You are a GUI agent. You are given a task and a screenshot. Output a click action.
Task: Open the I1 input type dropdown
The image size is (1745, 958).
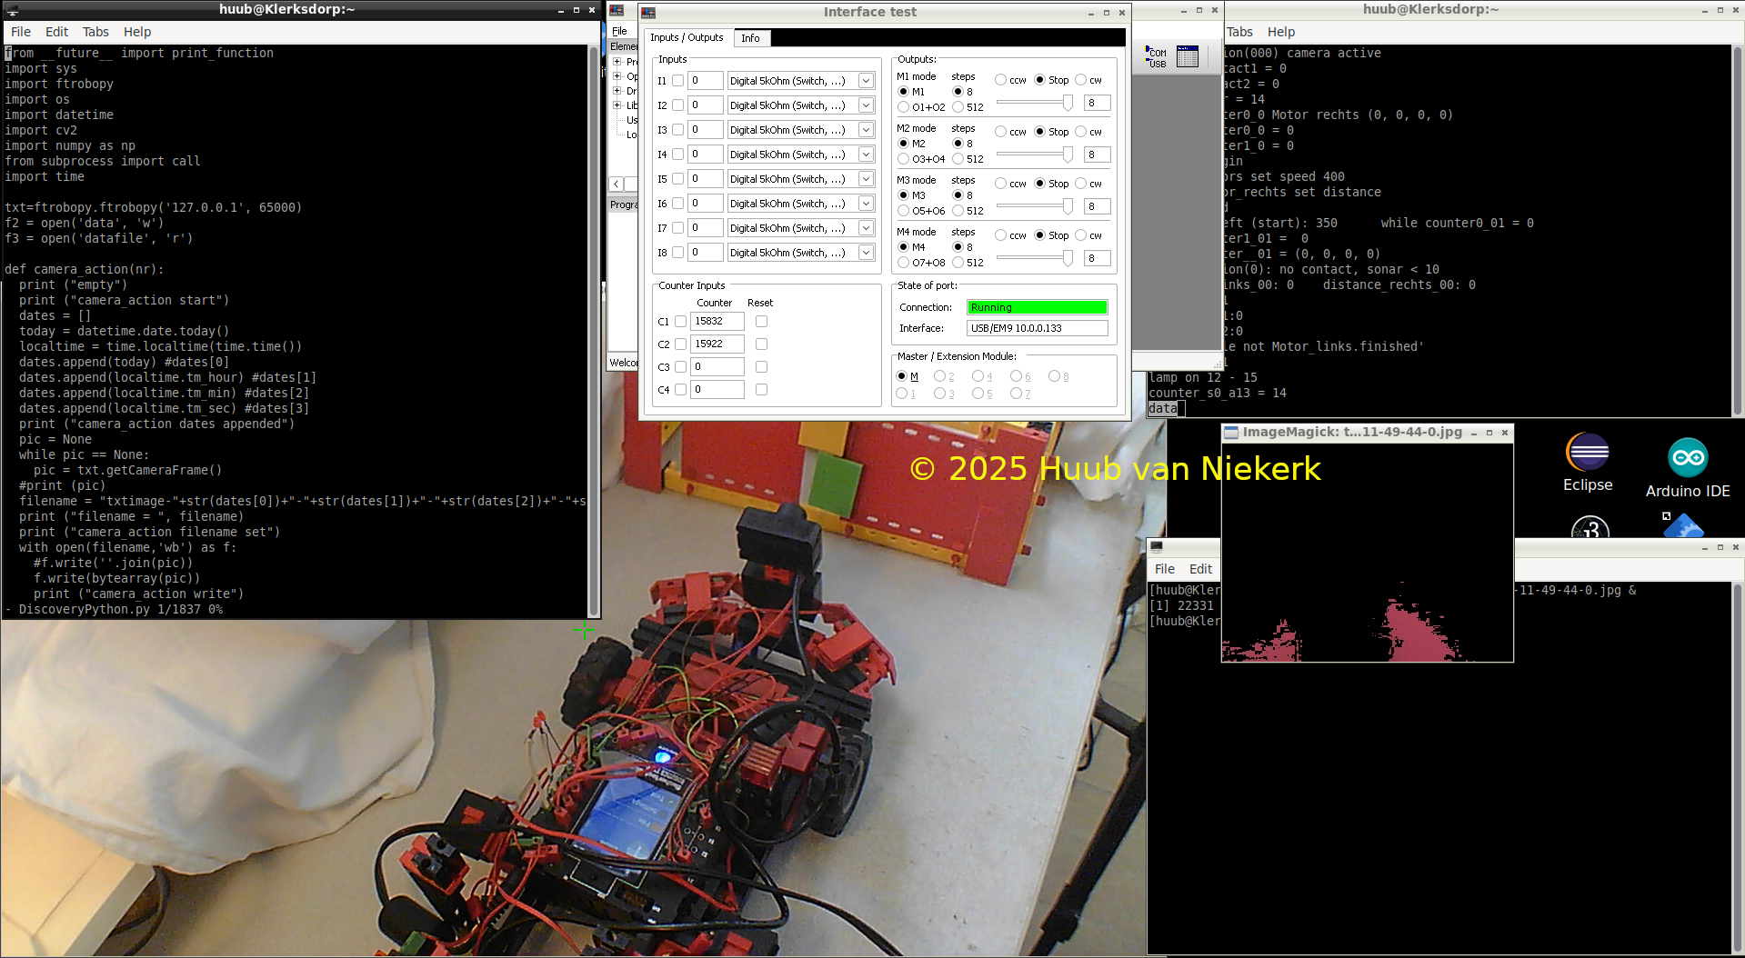coord(866,81)
